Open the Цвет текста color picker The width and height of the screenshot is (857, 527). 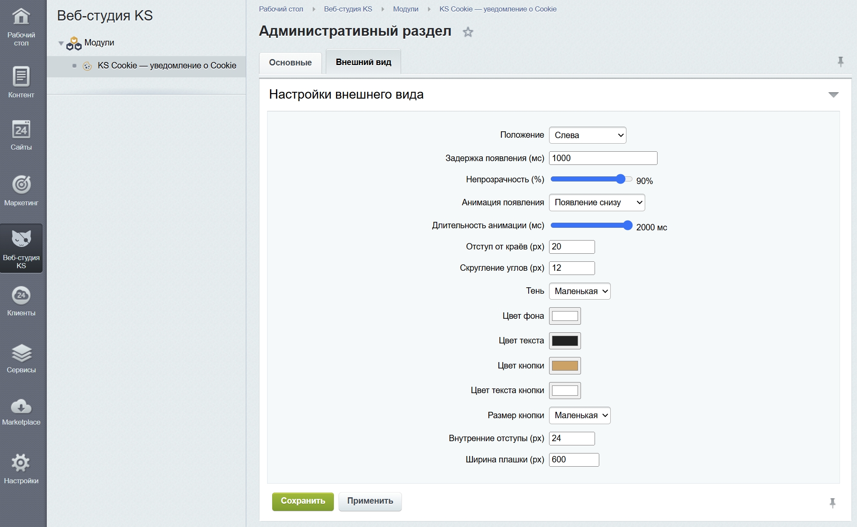[565, 340]
